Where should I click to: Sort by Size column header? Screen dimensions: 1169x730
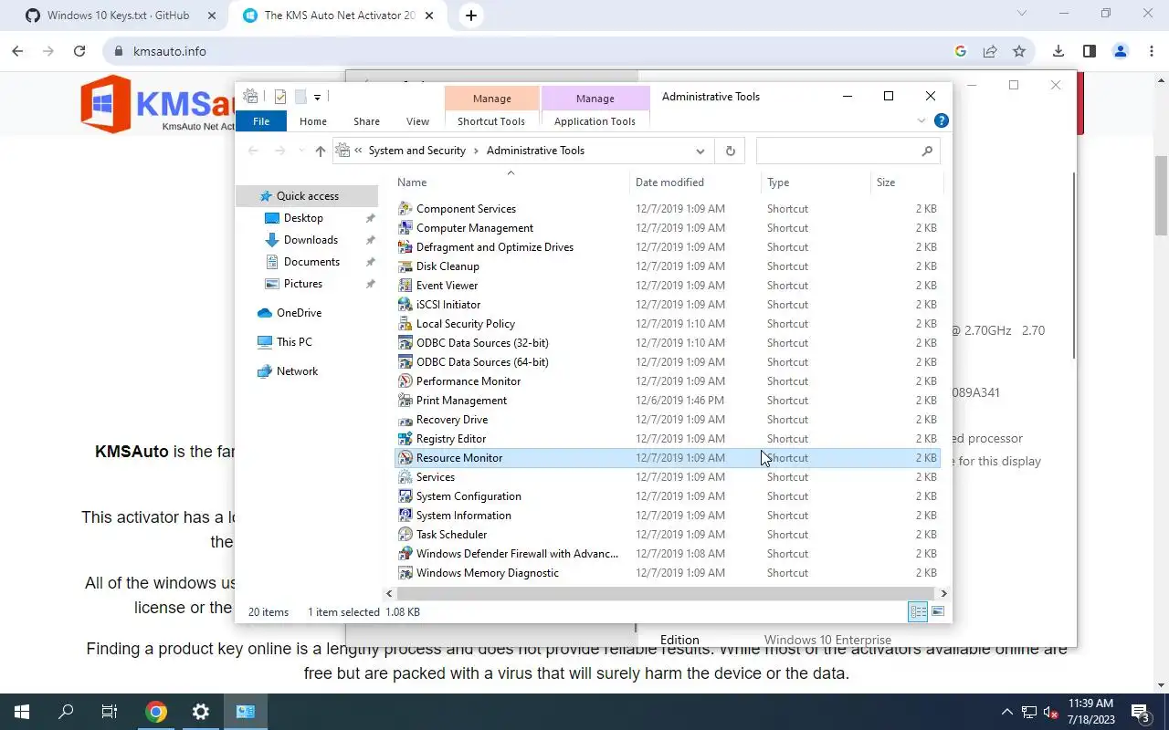point(905,182)
